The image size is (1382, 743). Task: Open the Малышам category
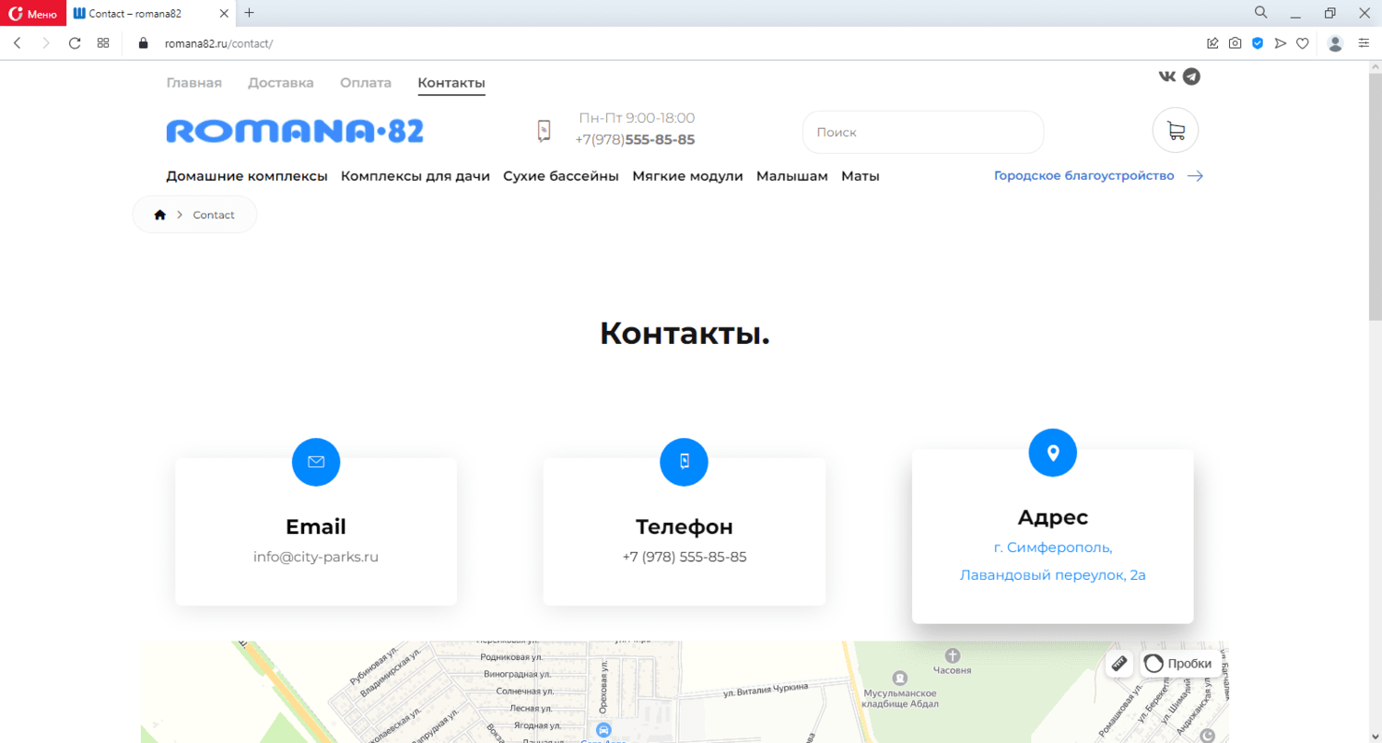tap(792, 176)
